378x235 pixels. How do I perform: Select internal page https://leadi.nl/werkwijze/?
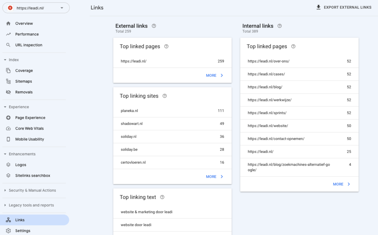tap(299, 100)
